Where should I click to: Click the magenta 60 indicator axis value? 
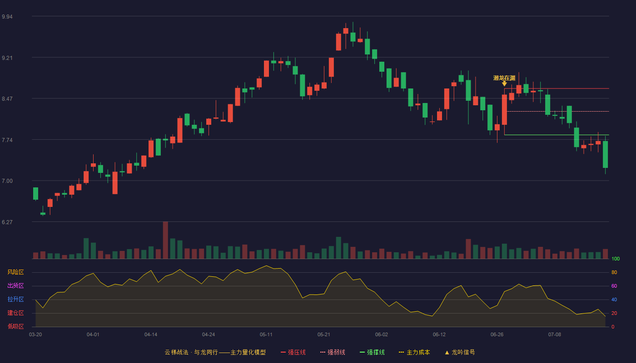[614, 286]
